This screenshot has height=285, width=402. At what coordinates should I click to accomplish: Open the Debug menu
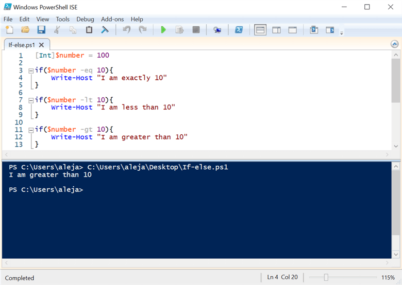click(85, 19)
